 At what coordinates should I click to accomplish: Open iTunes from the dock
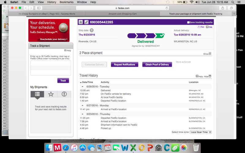[x=74, y=147]
